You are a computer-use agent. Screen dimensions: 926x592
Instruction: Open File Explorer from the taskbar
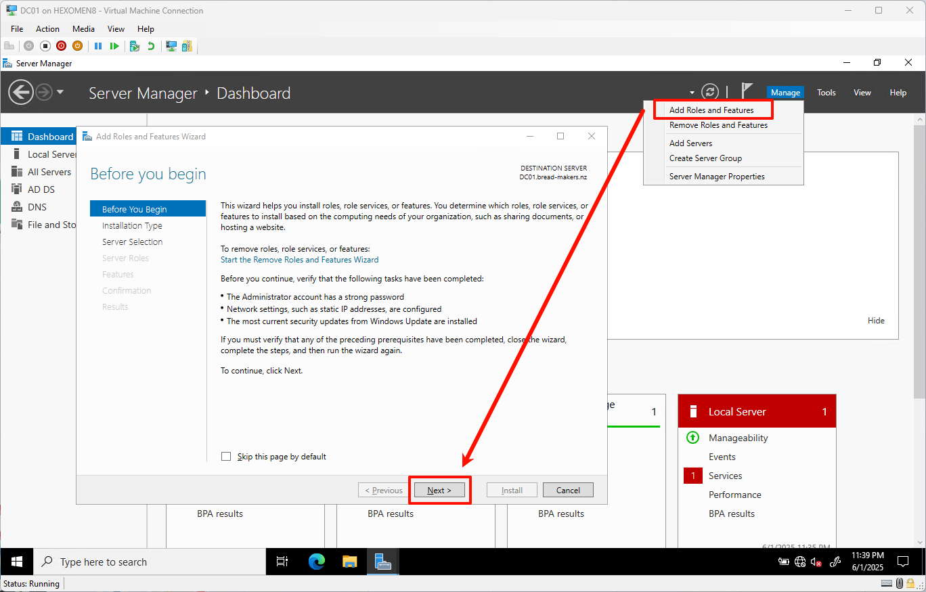(349, 562)
